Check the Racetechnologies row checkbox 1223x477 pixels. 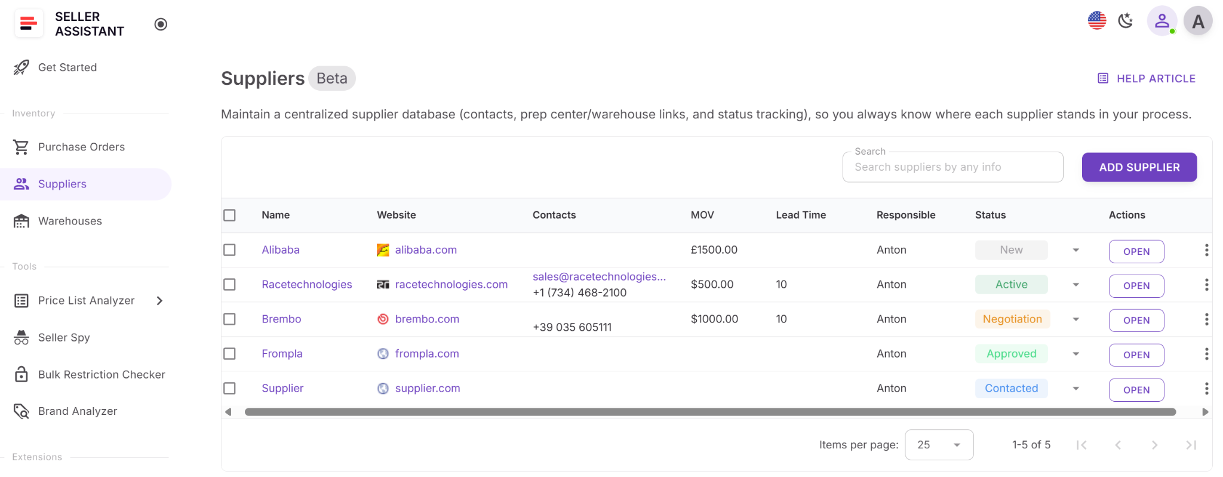pyautogui.click(x=229, y=285)
